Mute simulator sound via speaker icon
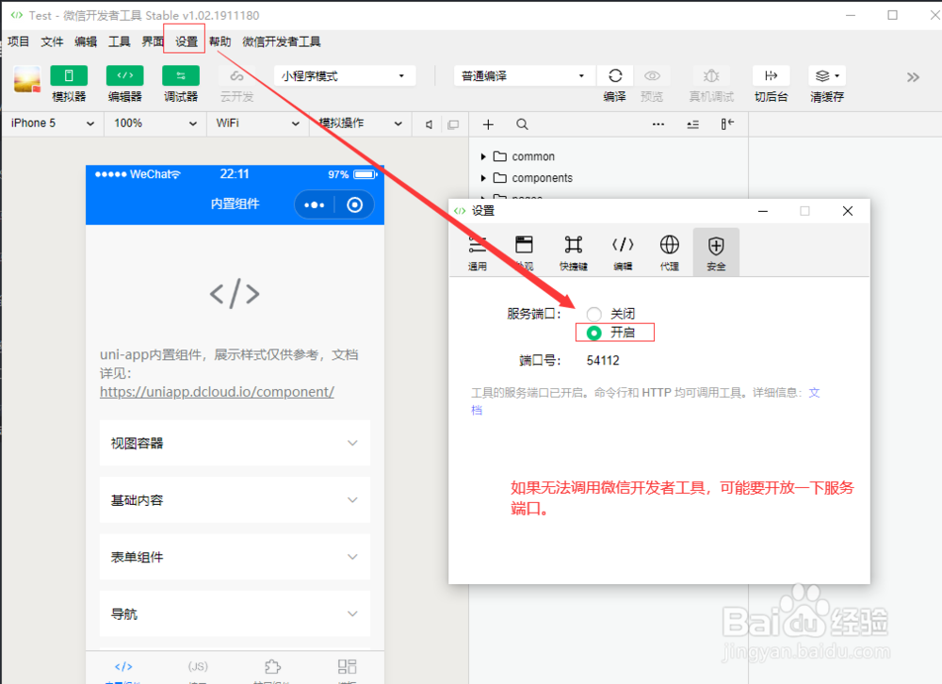 [x=429, y=124]
